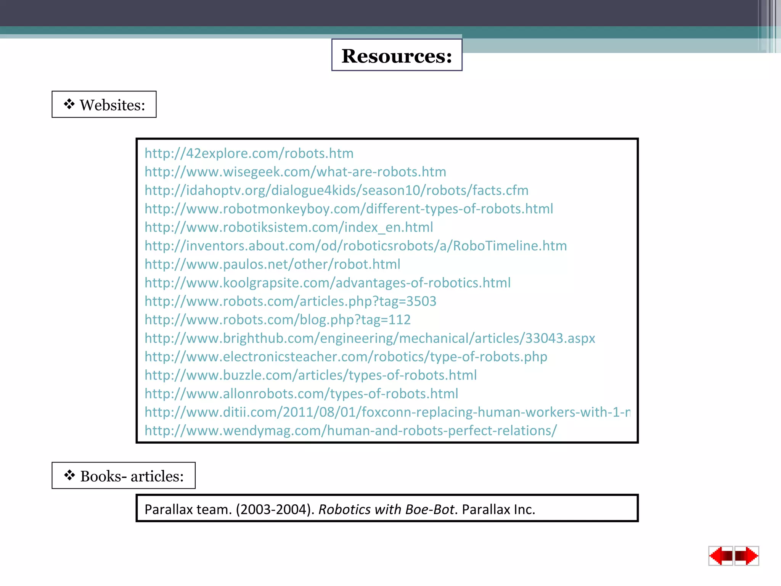781x586 pixels.
Task: Open the wendymag human-and-robots link
Action: [x=350, y=431]
